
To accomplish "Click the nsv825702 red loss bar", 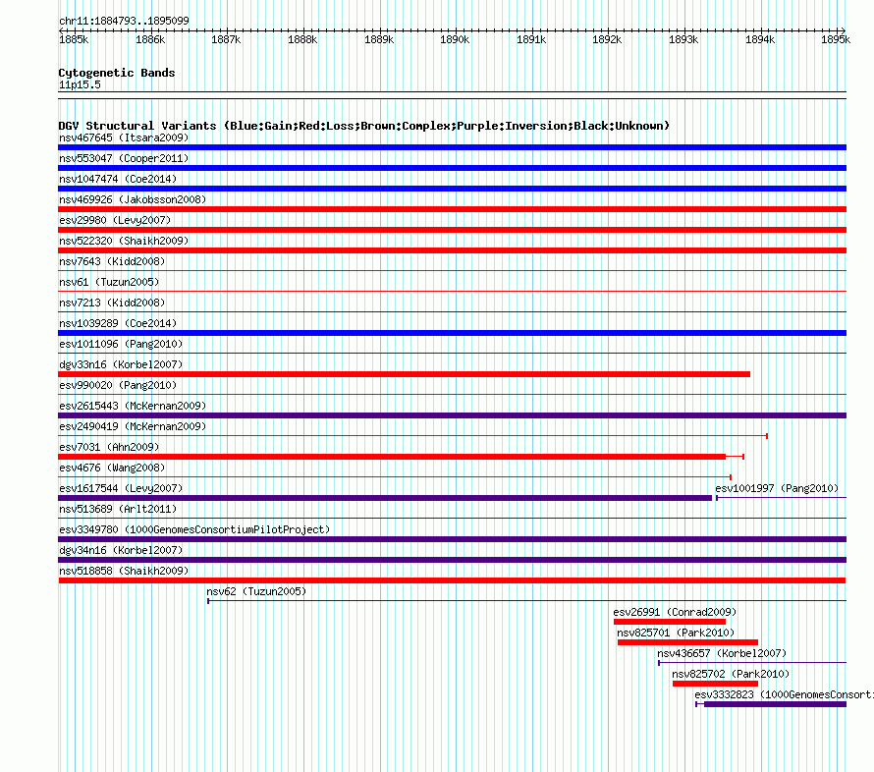I will 715,684.
